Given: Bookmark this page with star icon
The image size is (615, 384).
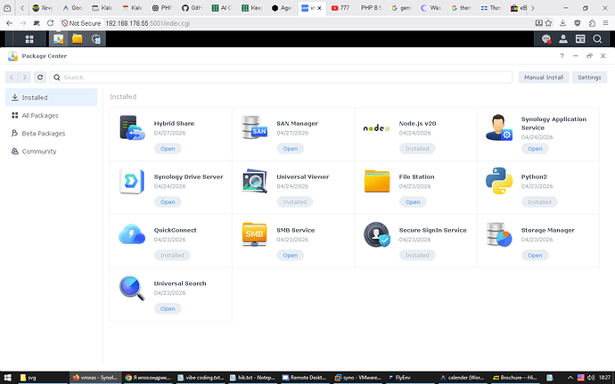Looking at the screenshot, I should point(548,23).
